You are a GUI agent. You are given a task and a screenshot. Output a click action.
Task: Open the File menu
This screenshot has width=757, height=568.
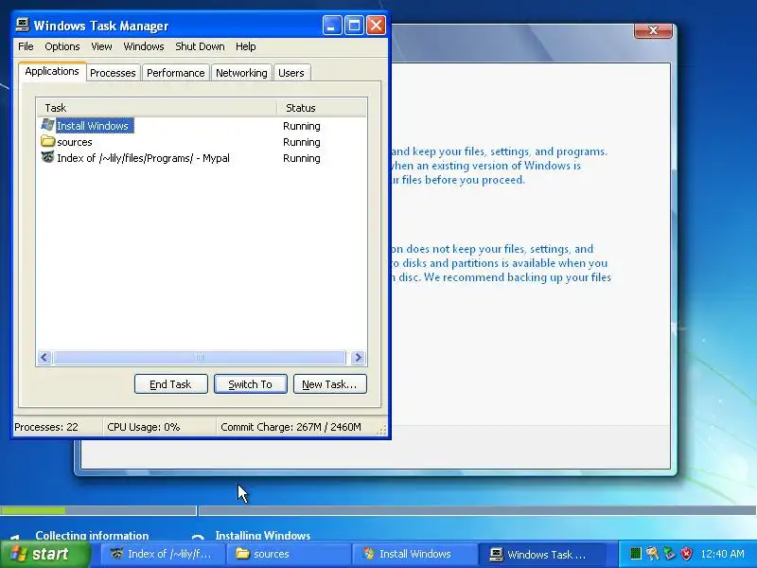coord(26,46)
